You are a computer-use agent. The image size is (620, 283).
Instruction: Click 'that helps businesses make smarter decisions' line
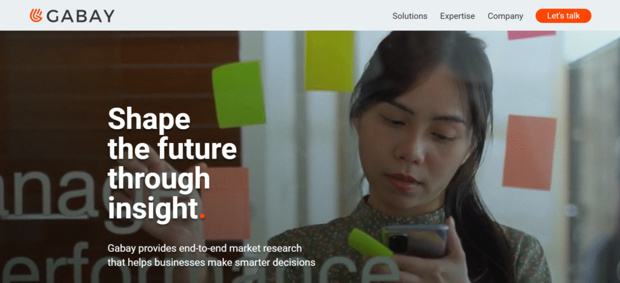(x=211, y=262)
